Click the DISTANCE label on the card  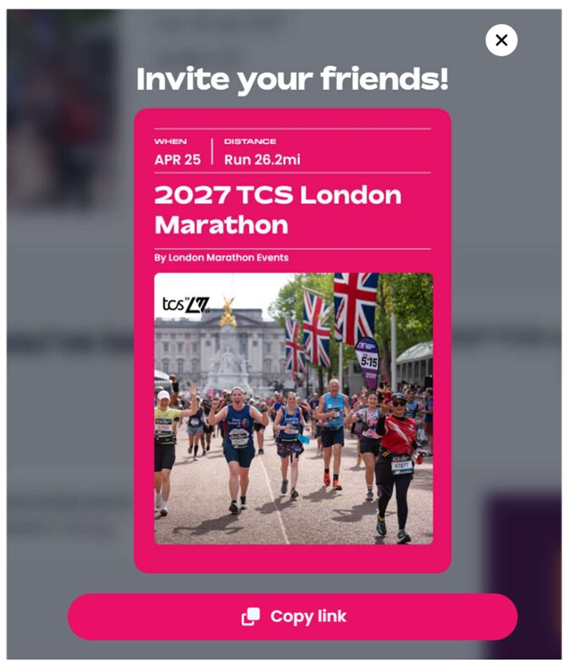click(x=250, y=141)
